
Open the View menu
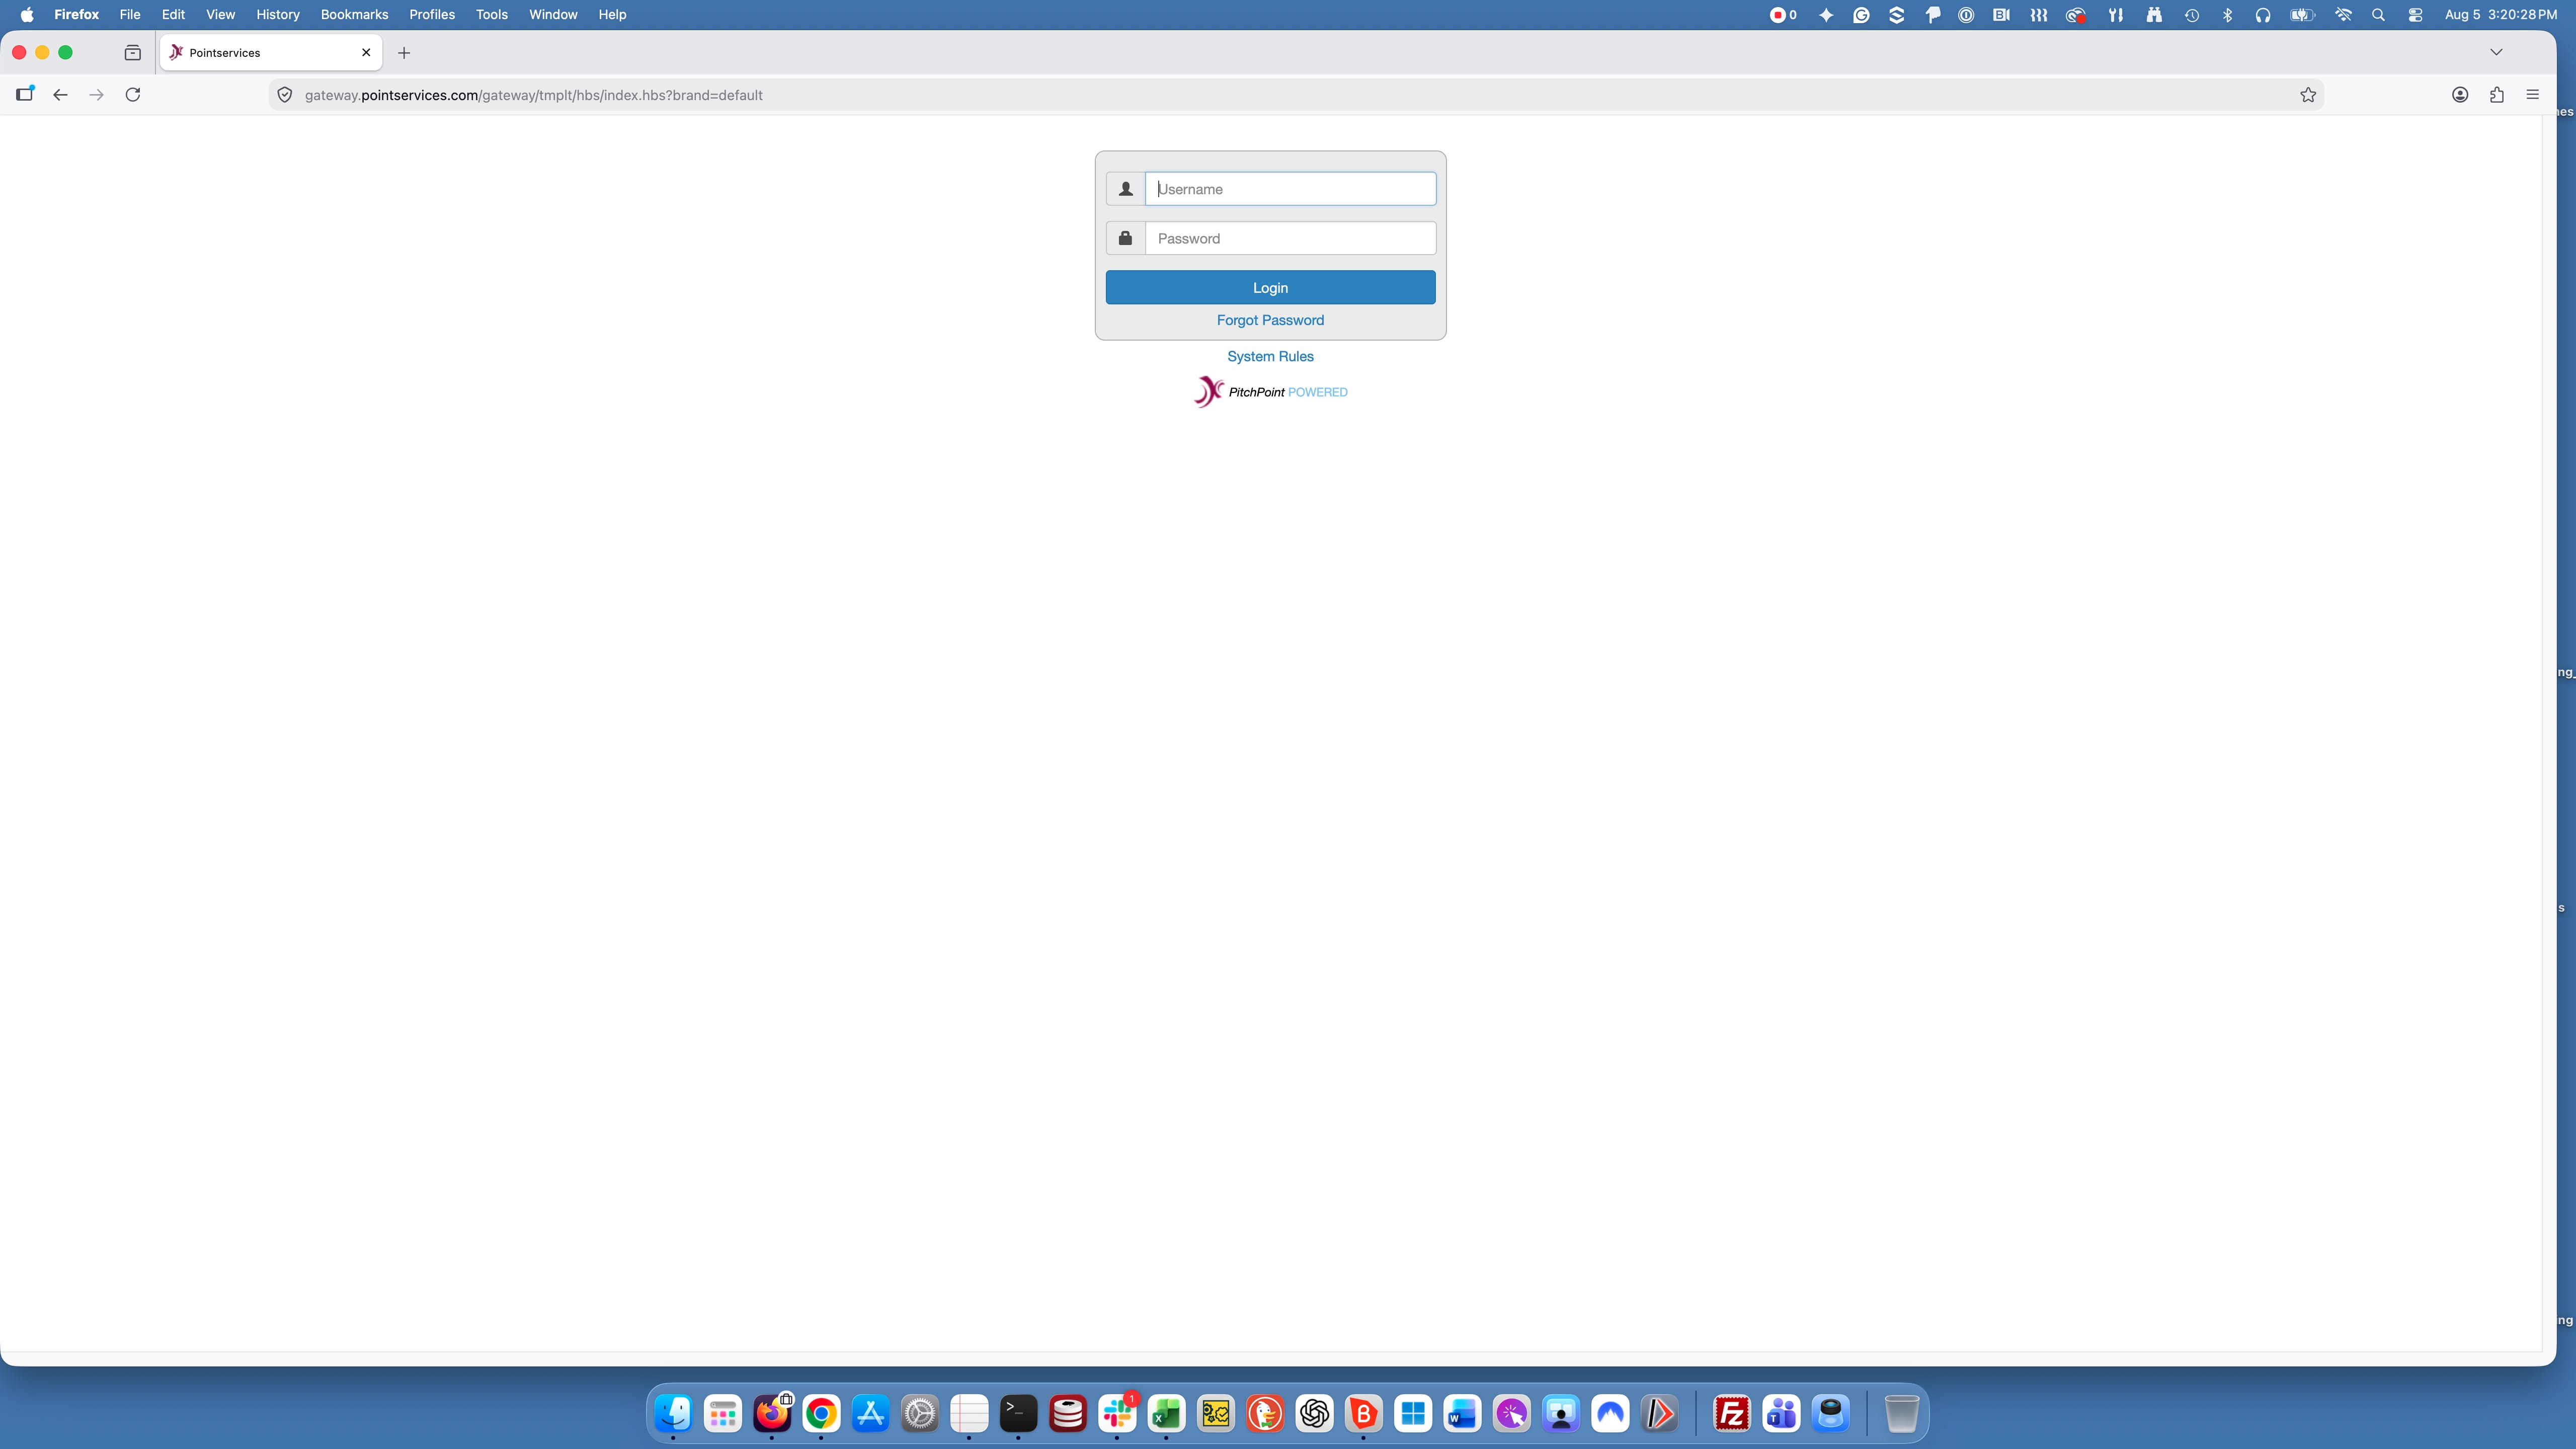pyautogui.click(x=220, y=15)
